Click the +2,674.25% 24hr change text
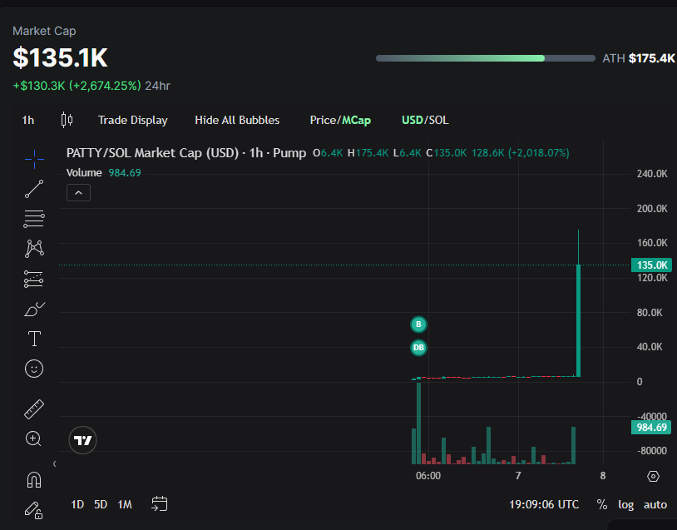The image size is (677, 530). pyautogui.click(x=105, y=86)
